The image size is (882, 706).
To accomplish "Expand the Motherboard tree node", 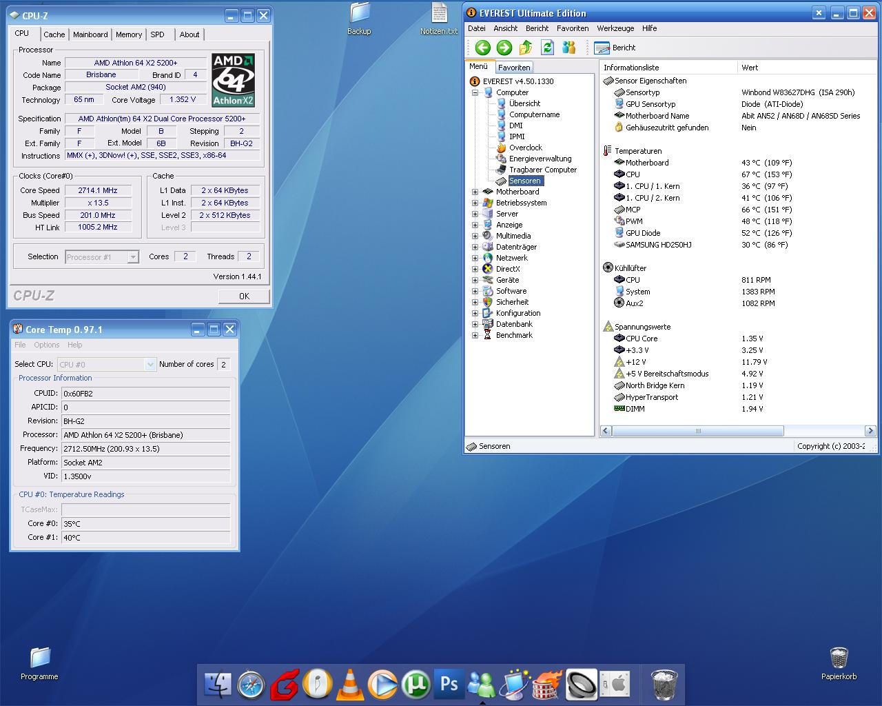I will pyautogui.click(x=475, y=192).
